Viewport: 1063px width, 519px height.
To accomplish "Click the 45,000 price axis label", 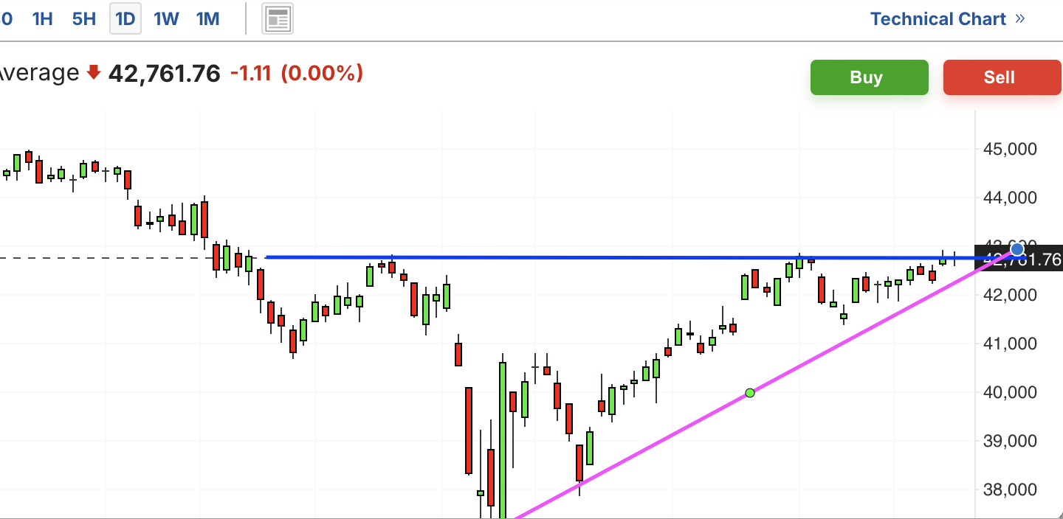I will click(1010, 149).
